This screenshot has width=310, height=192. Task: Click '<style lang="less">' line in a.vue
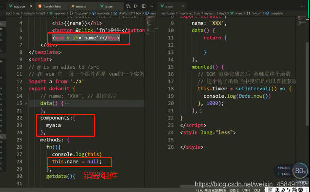[208, 132]
